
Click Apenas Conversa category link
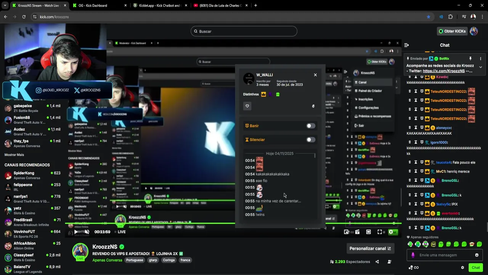pos(107,260)
